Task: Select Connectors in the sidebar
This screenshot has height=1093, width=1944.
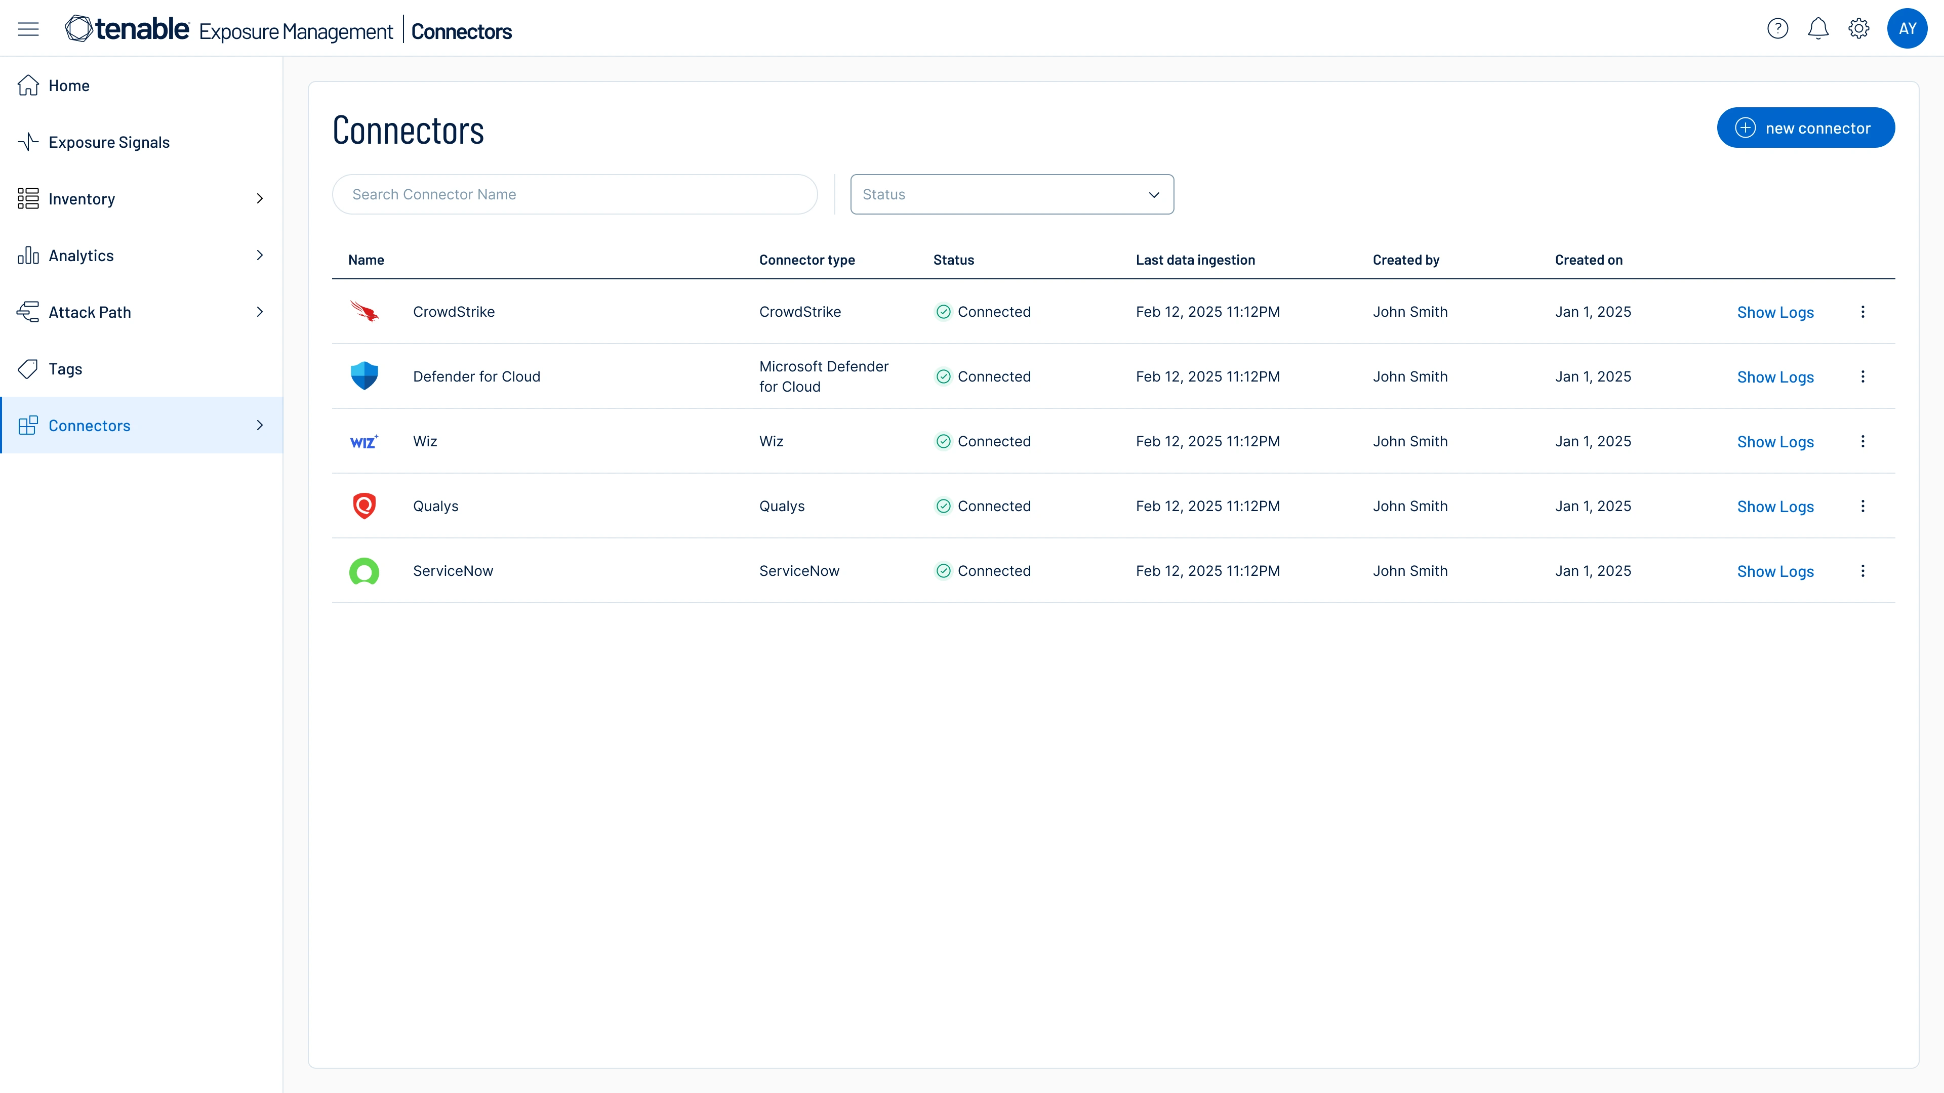Action: click(142, 425)
